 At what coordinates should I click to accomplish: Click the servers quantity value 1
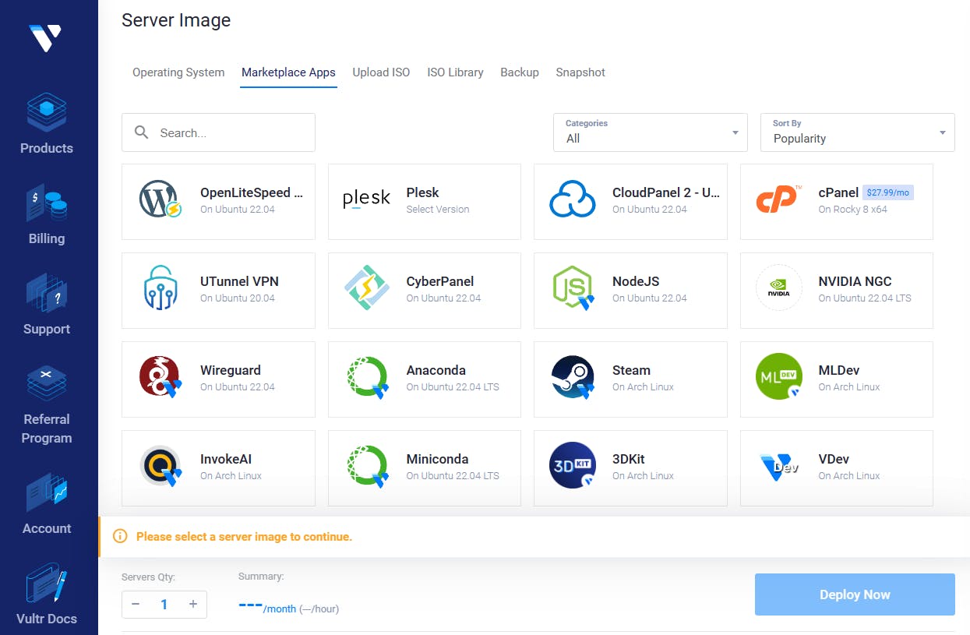[164, 604]
